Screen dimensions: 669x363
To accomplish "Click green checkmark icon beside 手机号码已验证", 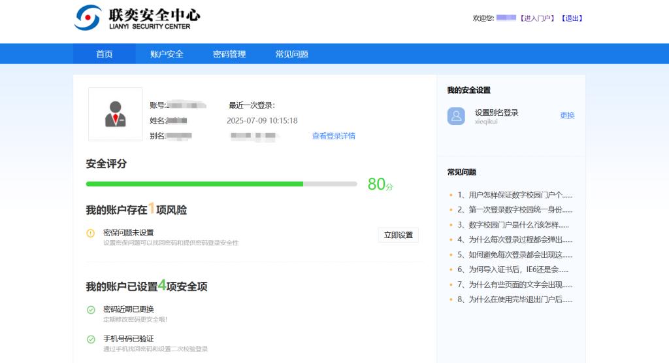I will tap(91, 339).
